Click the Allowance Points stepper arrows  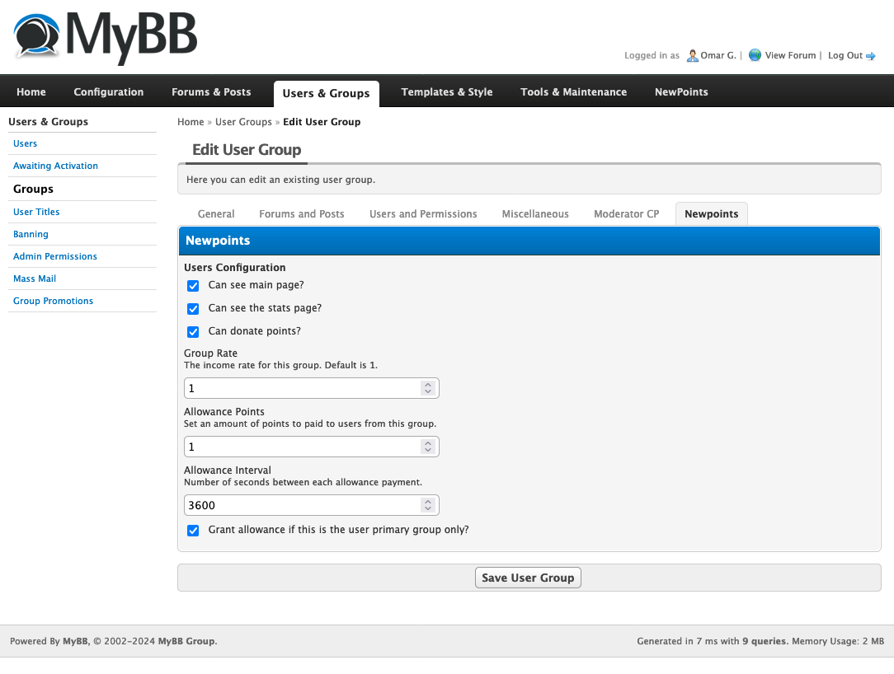click(x=427, y=447)
